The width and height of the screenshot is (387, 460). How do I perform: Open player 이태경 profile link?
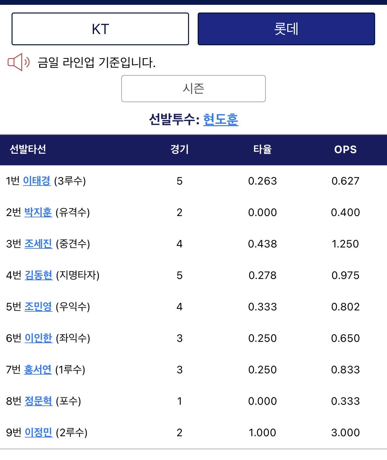click(x=37, y=181)
